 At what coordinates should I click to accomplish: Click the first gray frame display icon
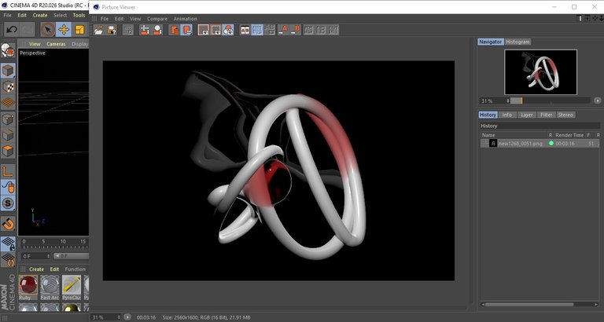pos(204,30)
